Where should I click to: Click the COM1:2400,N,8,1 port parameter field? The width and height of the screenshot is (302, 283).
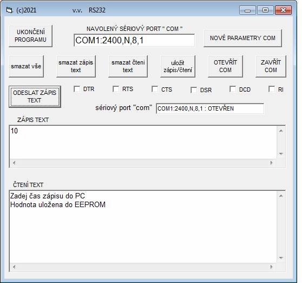point(134,40)
